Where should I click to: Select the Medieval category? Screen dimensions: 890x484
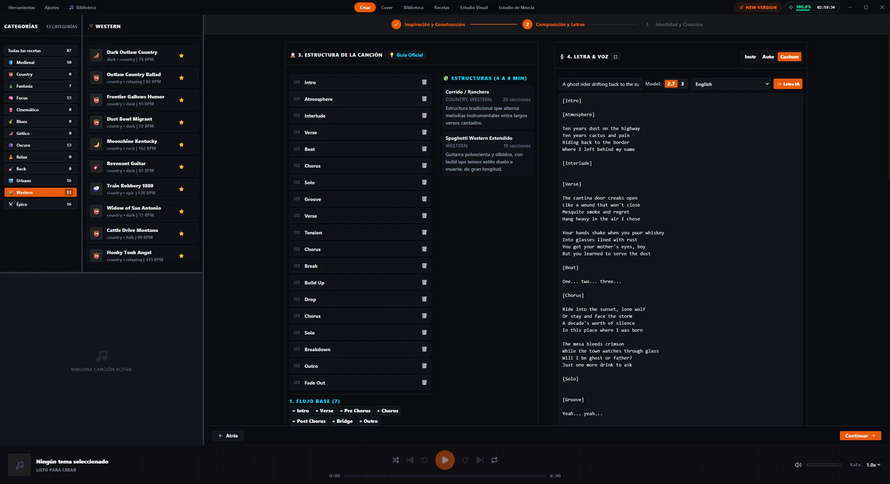point(40,62)
